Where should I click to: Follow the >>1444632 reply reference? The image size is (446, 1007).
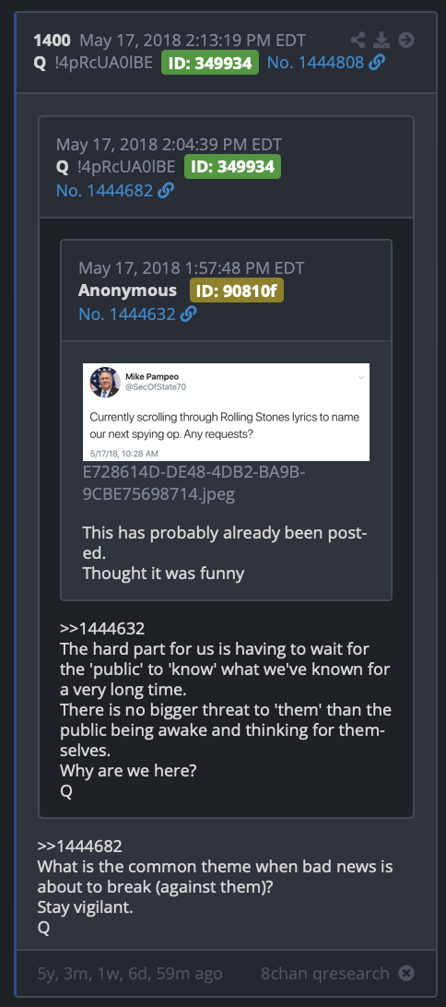pyautogui.click(x=102, y=628)
